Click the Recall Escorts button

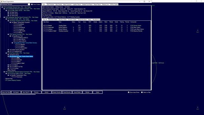click(x=67, y=92)
